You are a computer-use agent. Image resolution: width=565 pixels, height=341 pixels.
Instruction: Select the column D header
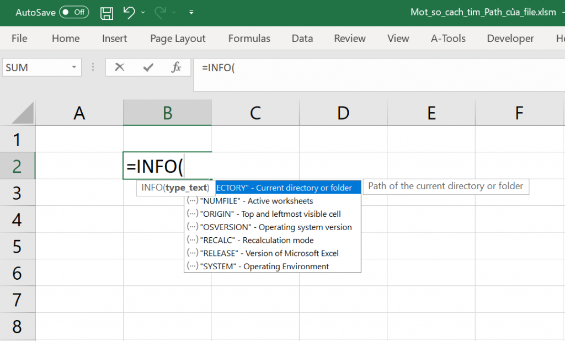pos(343,113)
